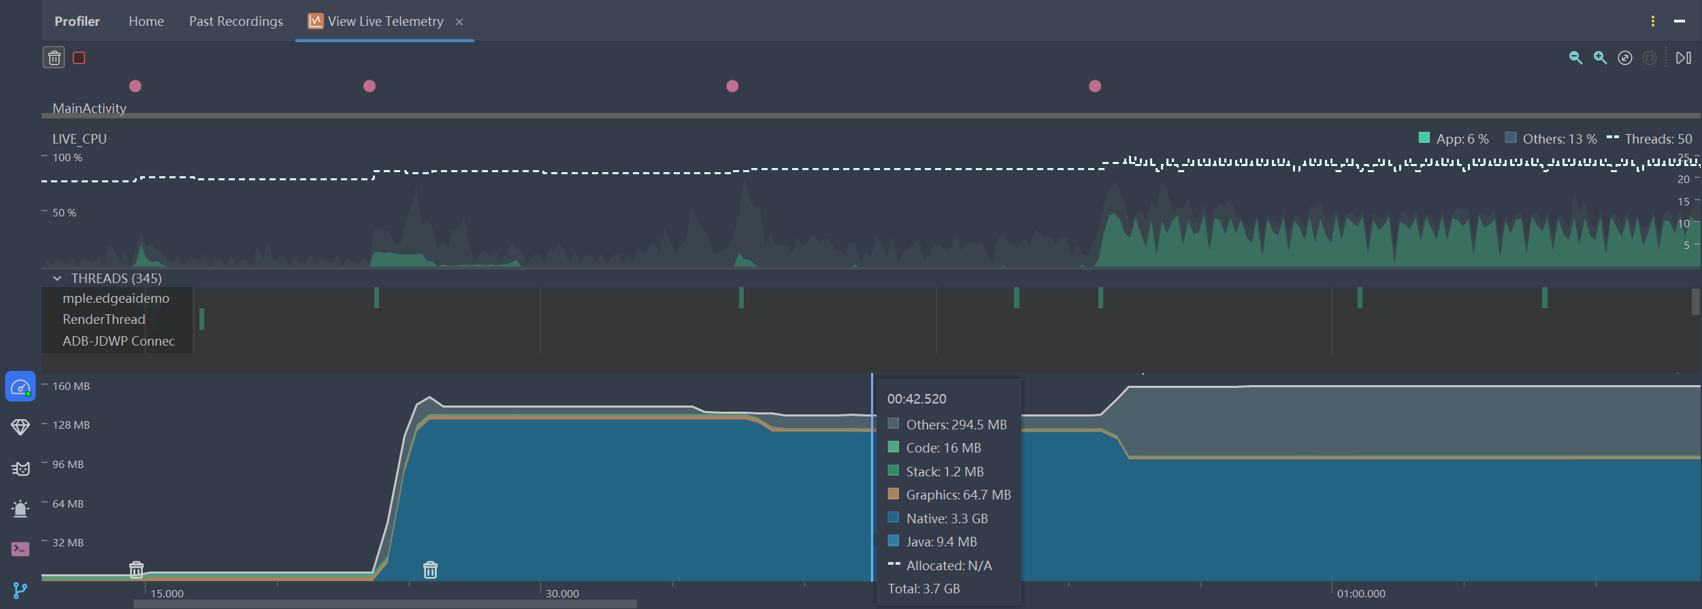Stop the live recording with red square

pyautogui.click(x=79, y=58)
